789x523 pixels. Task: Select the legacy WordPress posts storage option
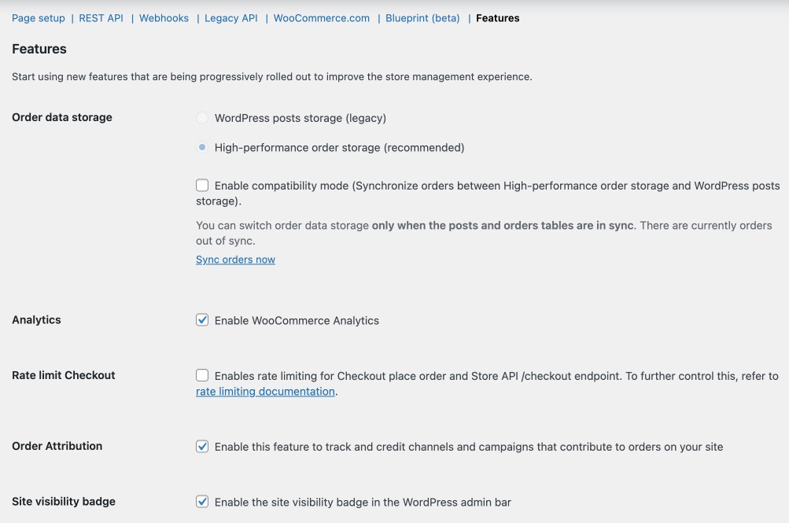[x=202, y=117]
